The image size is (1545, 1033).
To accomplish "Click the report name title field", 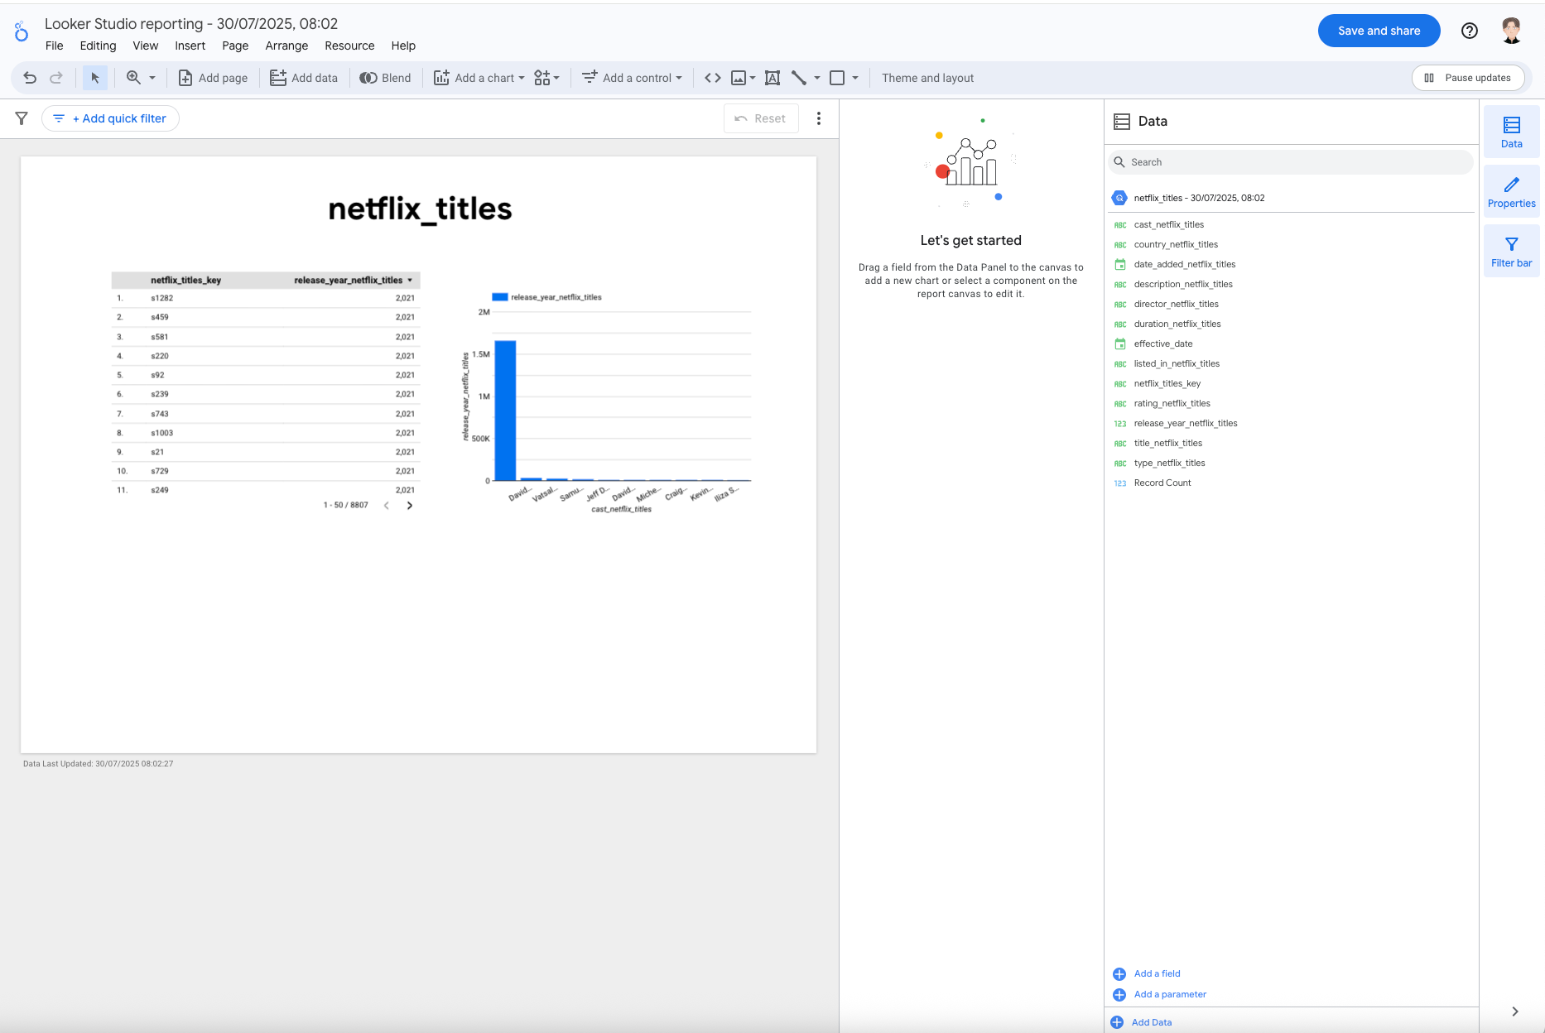I will coord(191,23).
